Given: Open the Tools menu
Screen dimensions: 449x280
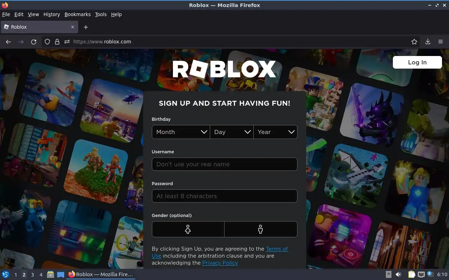Looking at the screenshot, I should (101, 14).
